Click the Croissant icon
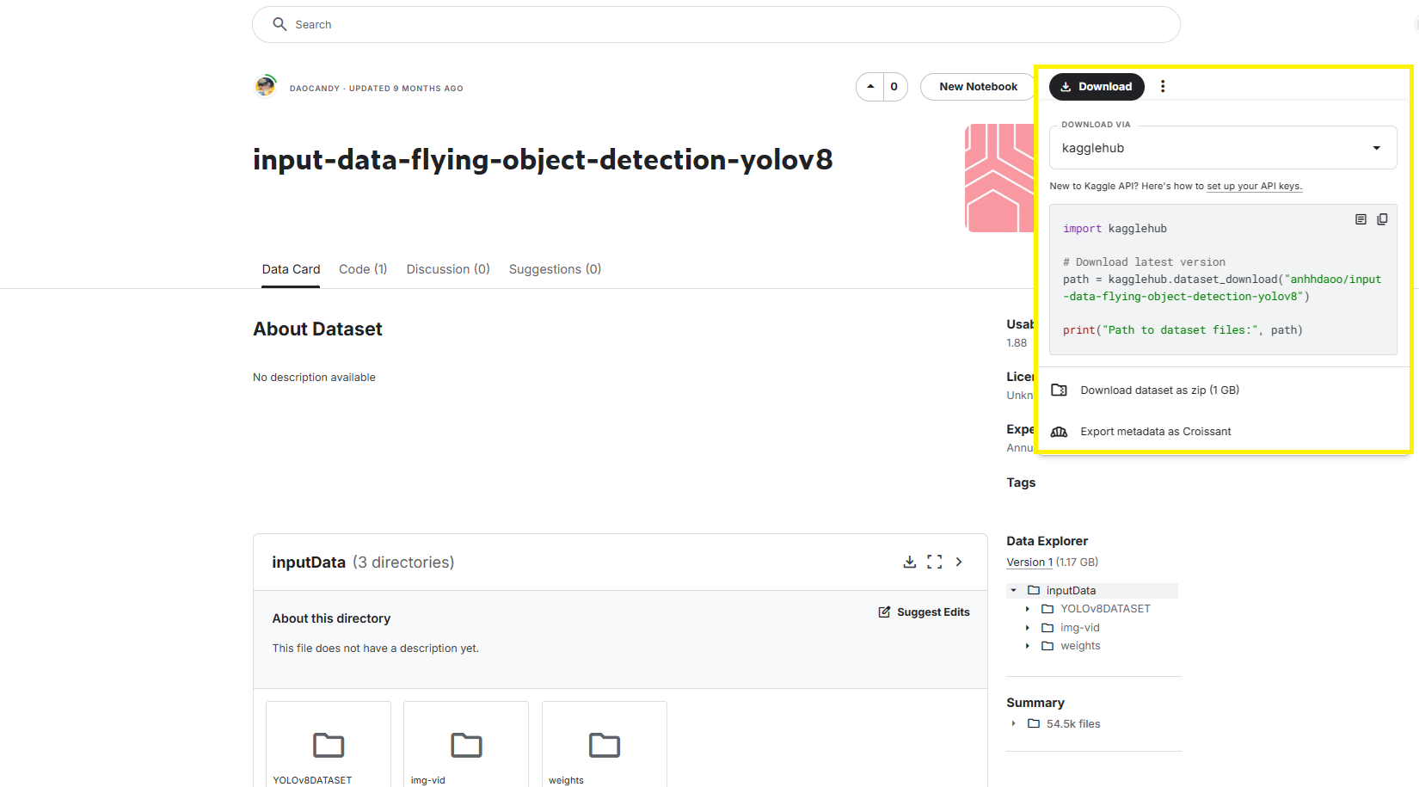The width and height of the screenshot is (1419, 787). coord(1060,432)
